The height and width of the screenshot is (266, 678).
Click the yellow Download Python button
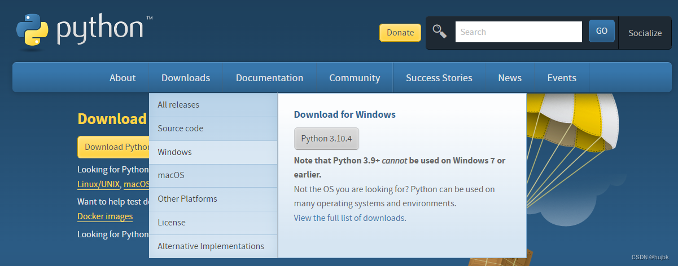pyautogui.click(x=113, y=147)
